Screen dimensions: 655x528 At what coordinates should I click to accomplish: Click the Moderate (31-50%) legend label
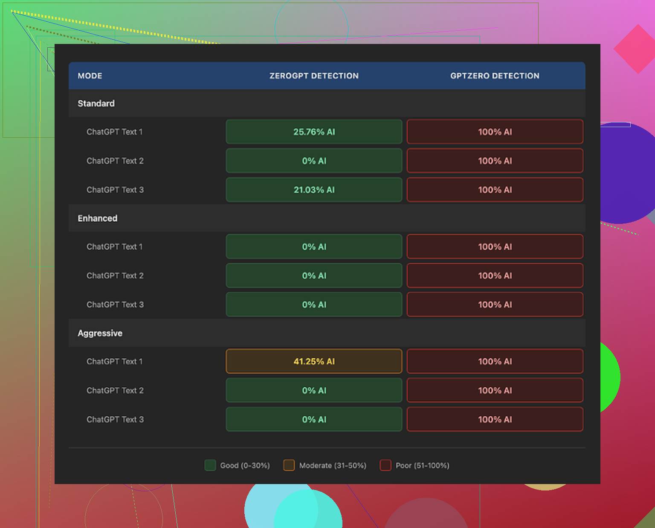(x=333, y=465)
